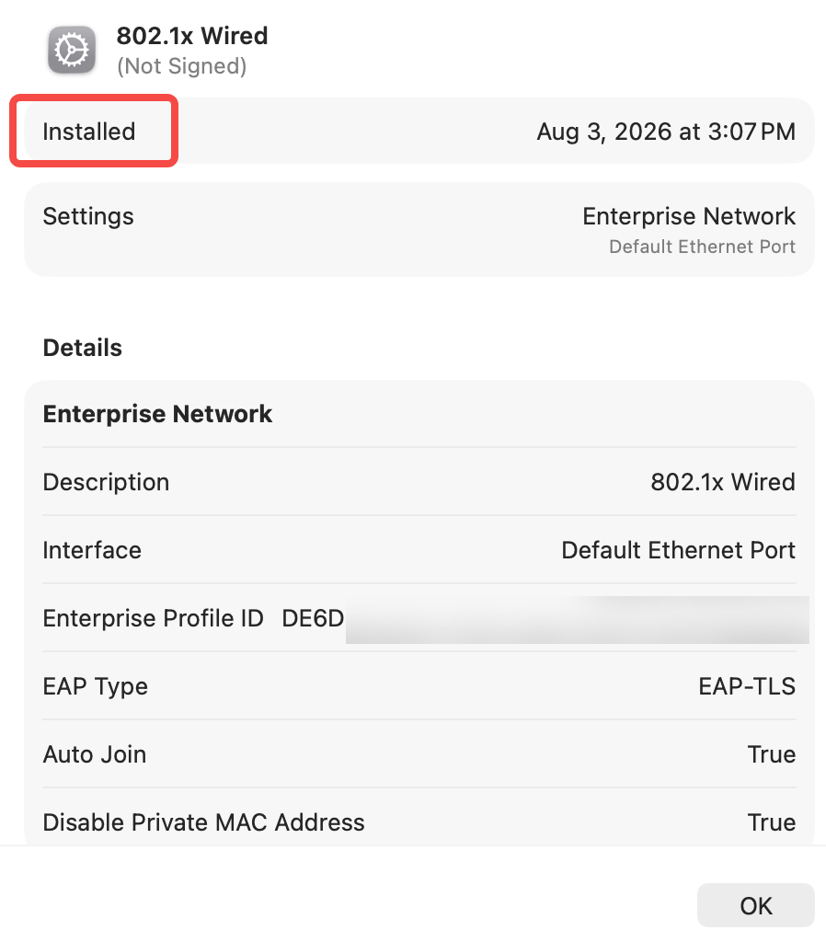Click the Details heading
The height and width of the screenshot is (942, 826).
pos(82,348)
